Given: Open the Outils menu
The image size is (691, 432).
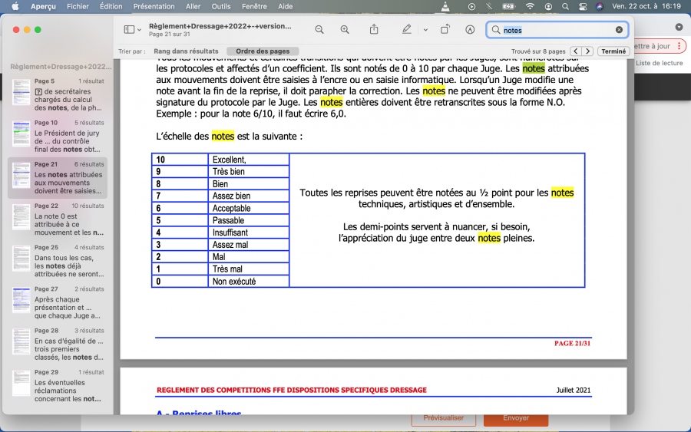Looking at the screenshot, I should [x=221, y=6].
